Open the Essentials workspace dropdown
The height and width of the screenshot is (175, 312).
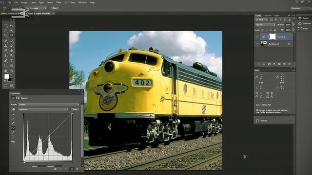(x=301, y=8)
